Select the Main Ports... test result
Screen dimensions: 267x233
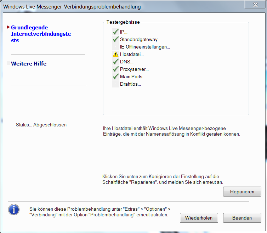pyautogui.click(x=133, y=76)
